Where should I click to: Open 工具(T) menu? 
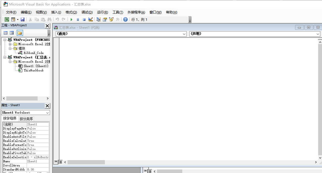click(x=118, y=12)
